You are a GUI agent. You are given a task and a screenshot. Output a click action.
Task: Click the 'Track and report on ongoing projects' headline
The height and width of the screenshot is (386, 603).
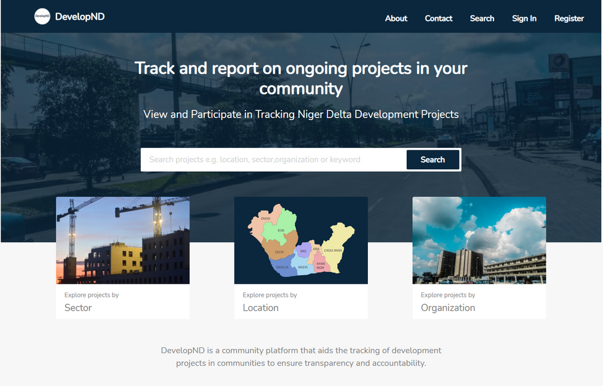coord(301,78)
